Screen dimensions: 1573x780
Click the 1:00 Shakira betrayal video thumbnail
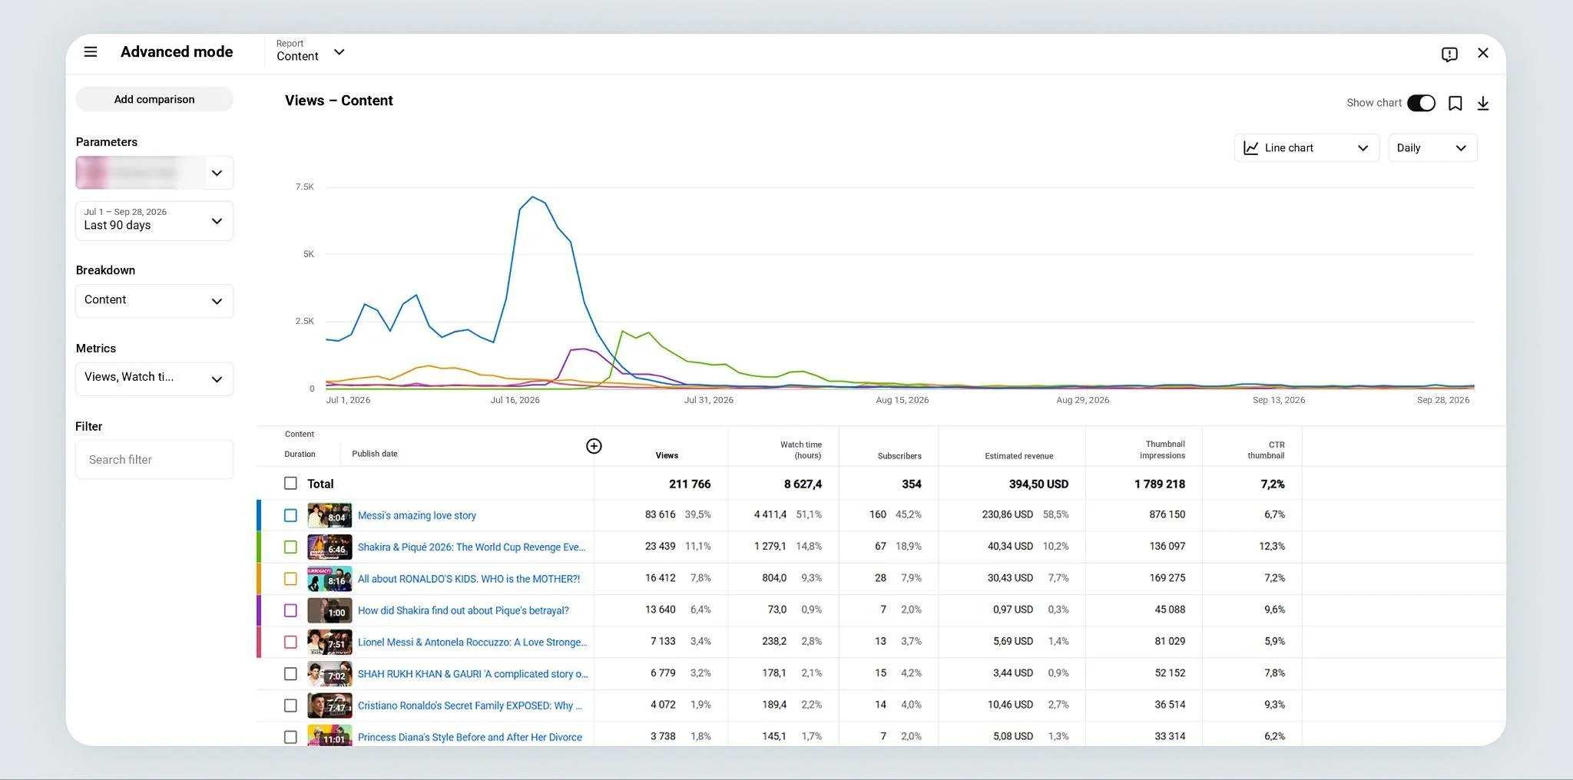[330, 610]
